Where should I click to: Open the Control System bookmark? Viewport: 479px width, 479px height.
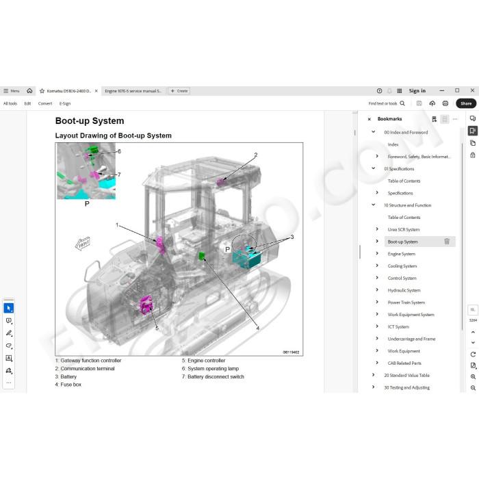tap(402, 279)
